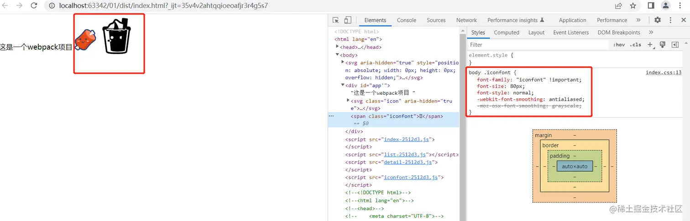
Task: Select the Event Listeners tab
Action: [571, 32]
